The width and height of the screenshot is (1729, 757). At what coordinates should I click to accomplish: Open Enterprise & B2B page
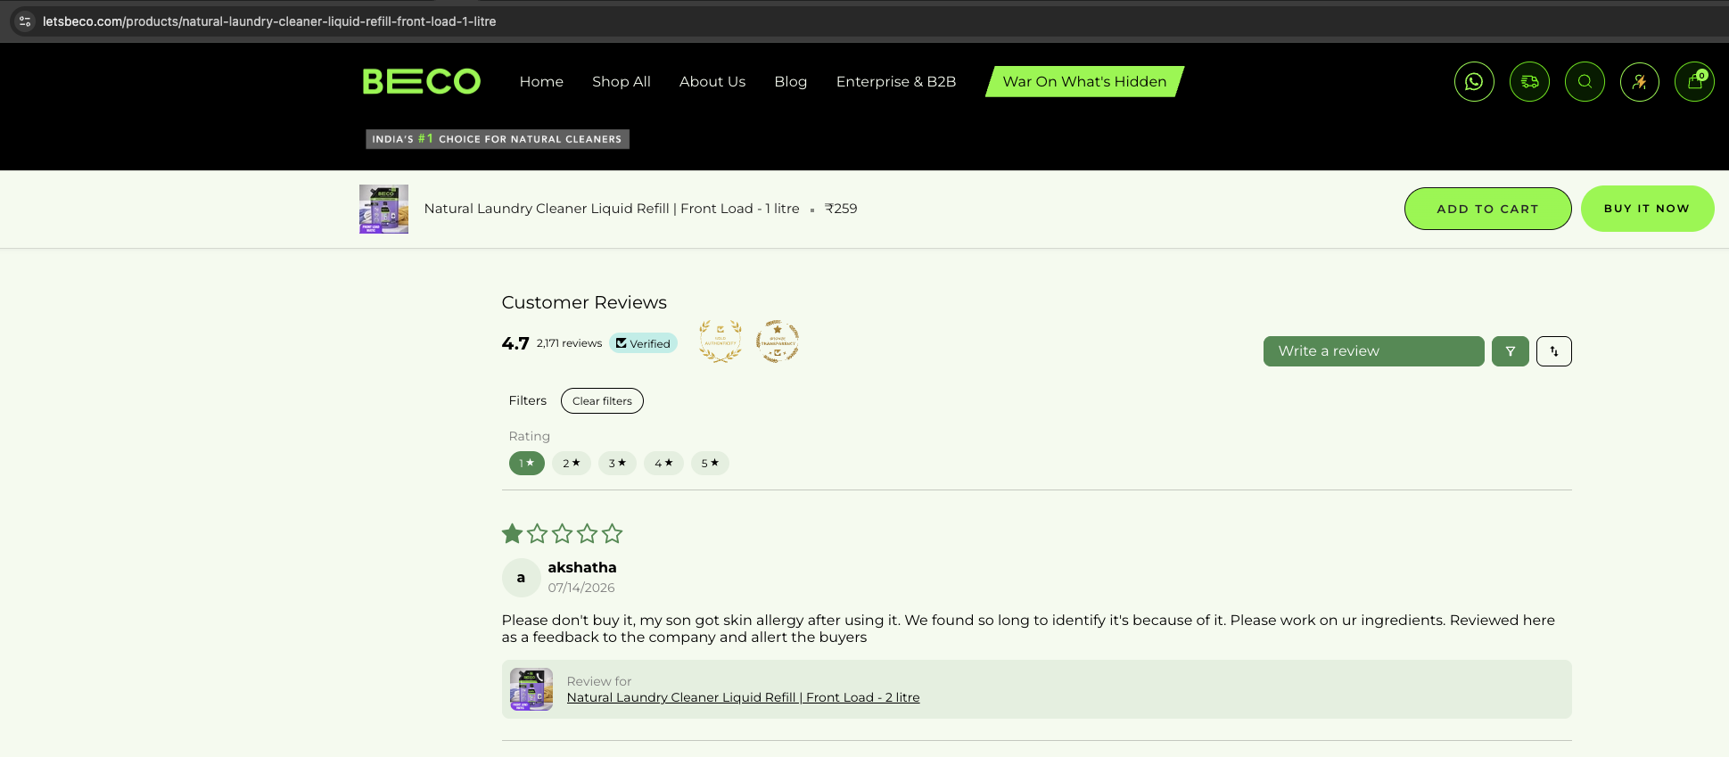point(896,82)
